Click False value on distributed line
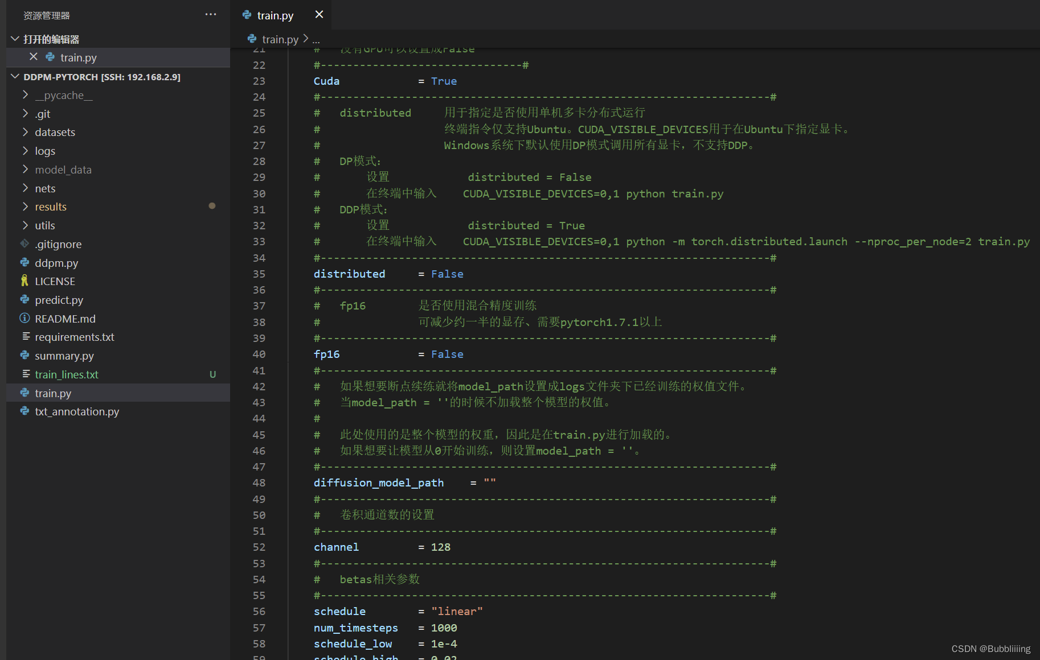This screenshot has height=660, width=1040. click(x=447, y=274)
